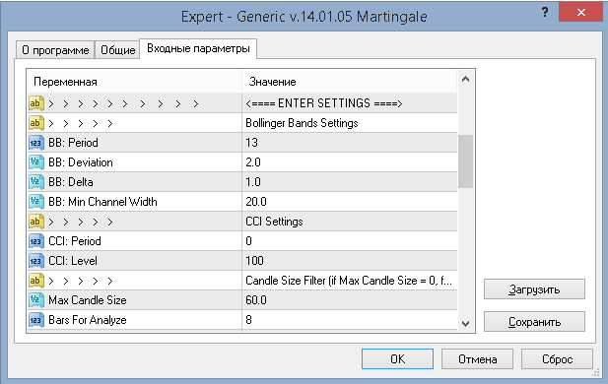Open the help question mark in title bar
This screenshot has width=608, height=384.
[x=545, y=13]
